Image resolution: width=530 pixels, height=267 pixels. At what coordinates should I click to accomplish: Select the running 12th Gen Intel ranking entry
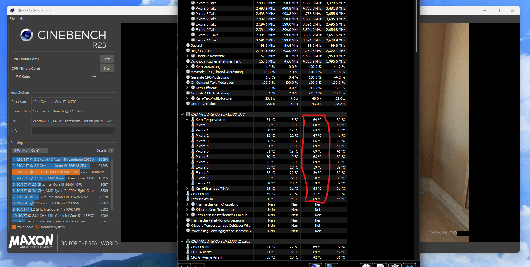pyautogui.click(x=60, y=172)
